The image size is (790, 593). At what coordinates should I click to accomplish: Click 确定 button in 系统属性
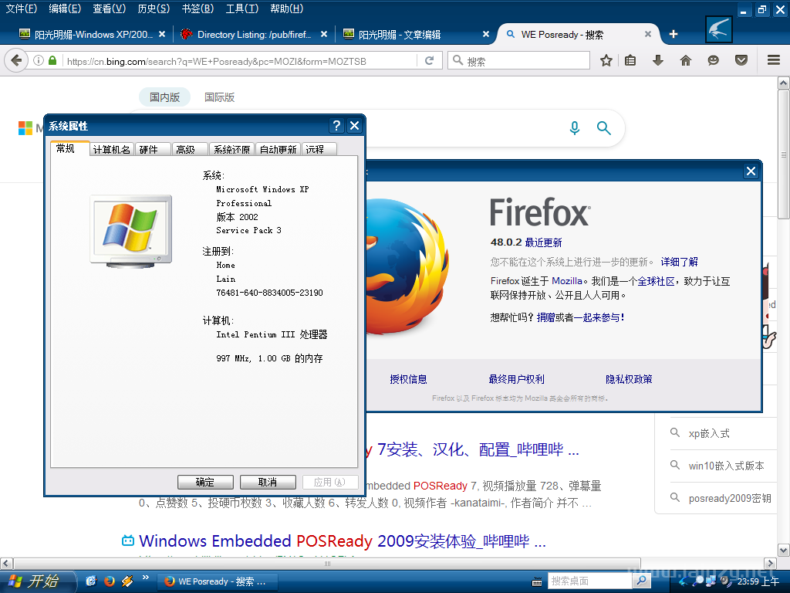205,482
